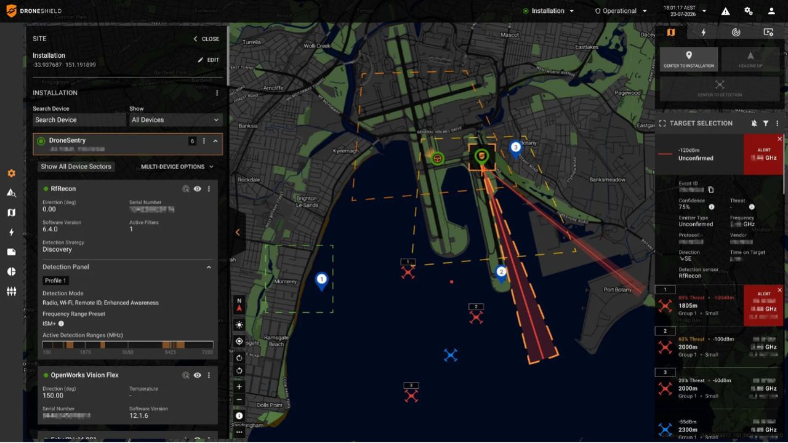Open the settings gear in left sidebar
Image resolution: width=788 pixels, height=443 pixels.
pyautogui.click(x=11, y=174)
